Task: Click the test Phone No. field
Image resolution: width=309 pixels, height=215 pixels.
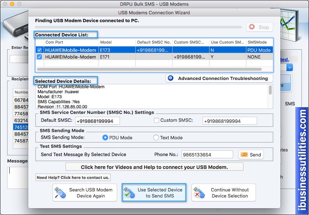Action: pos(207,155)
